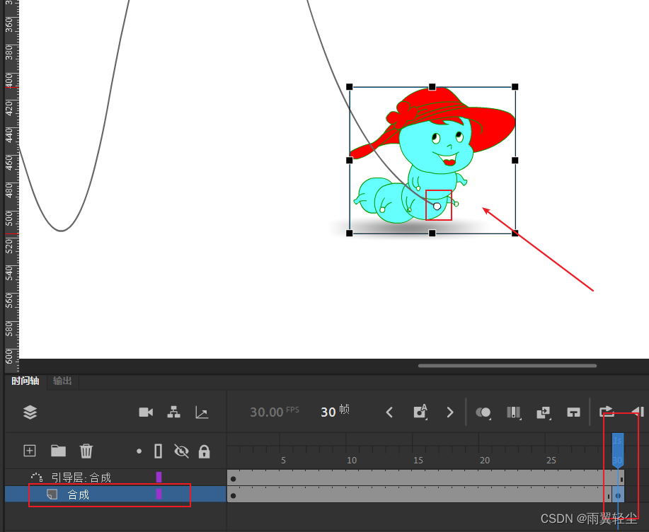
Task: Click the current frame number 30 帧
Action: click(x=335, y=411)
